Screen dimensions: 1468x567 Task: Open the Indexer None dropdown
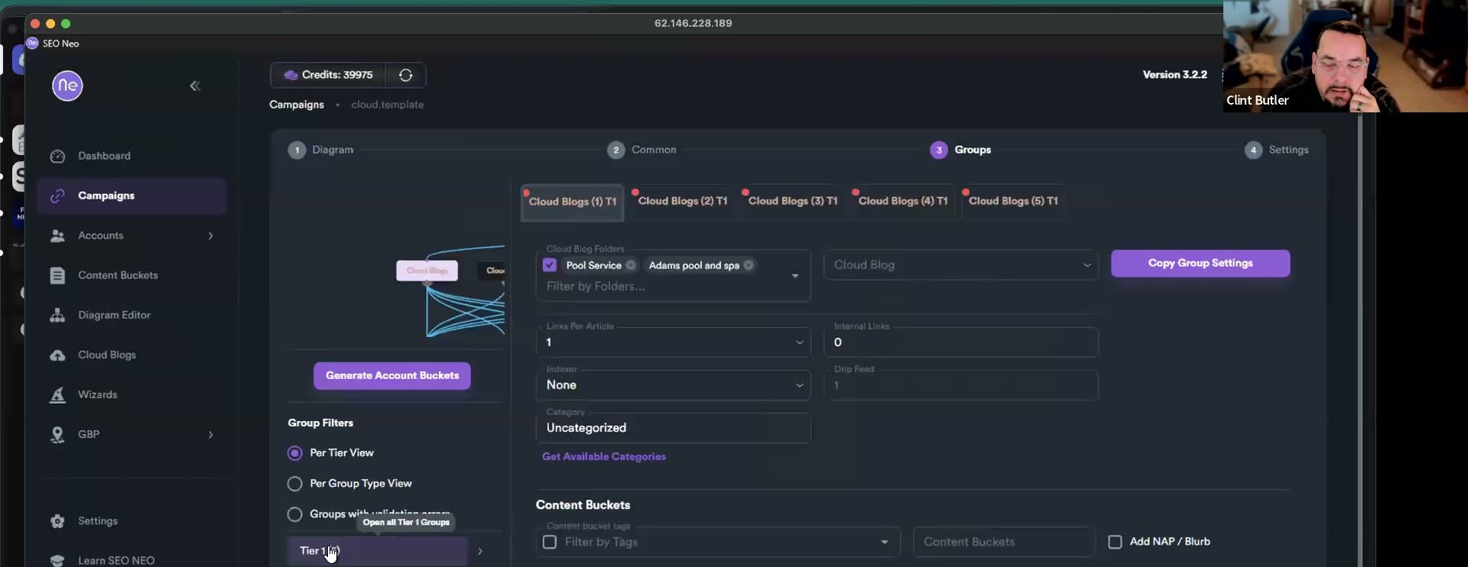(673, 385)
